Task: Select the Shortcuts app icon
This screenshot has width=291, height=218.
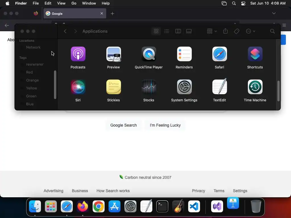Action: (x=255, y=54)
